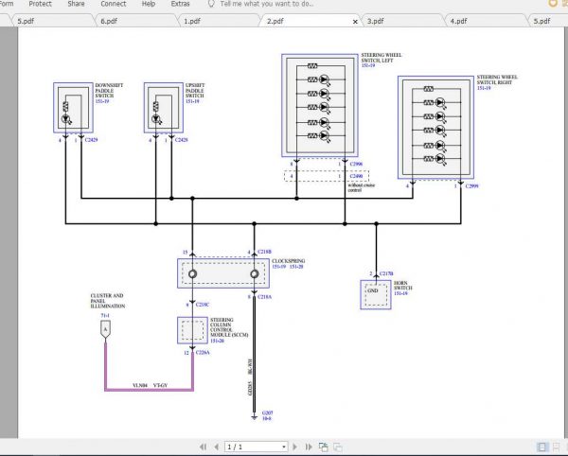Image resolution: width=568 pixels, height=456 pixels.
Task: Switch to the 1.pdf tab
Action: click(x=192, y=20)
